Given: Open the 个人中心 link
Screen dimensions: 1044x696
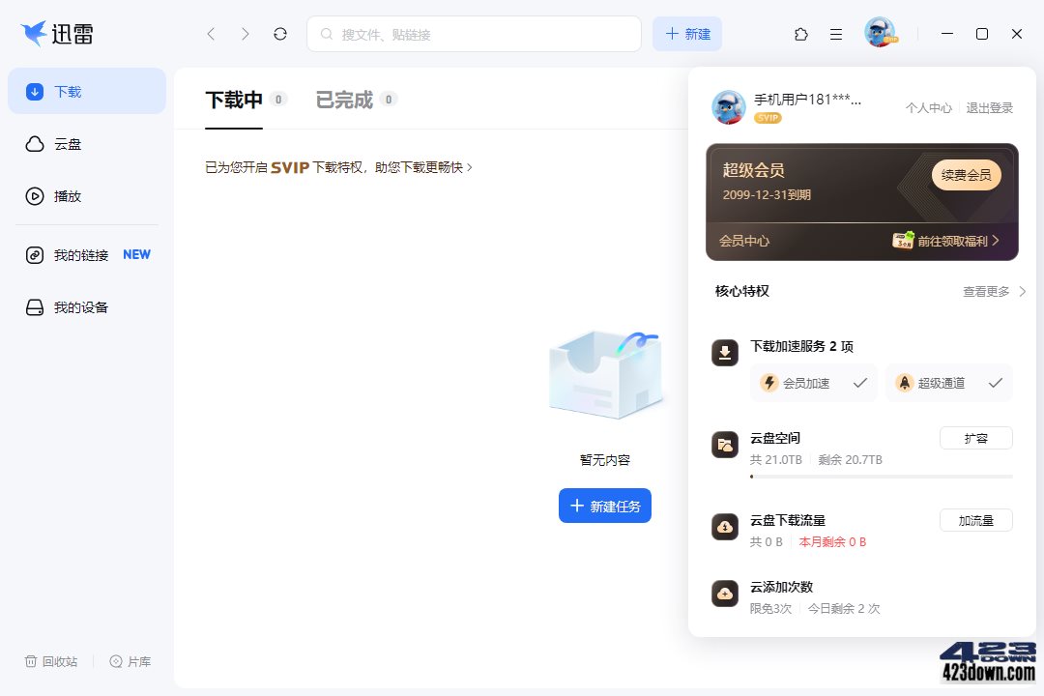Looking at the screenshot, I should pyautogui.click(x=929, y=108).
